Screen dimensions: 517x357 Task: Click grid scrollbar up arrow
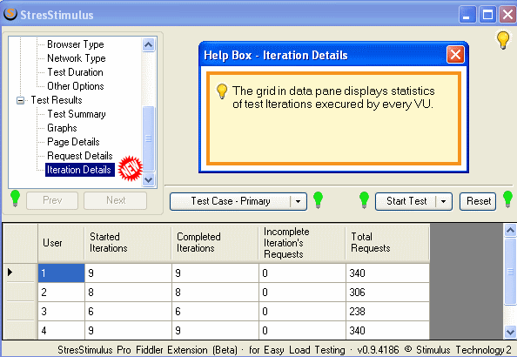coord(510,230)
